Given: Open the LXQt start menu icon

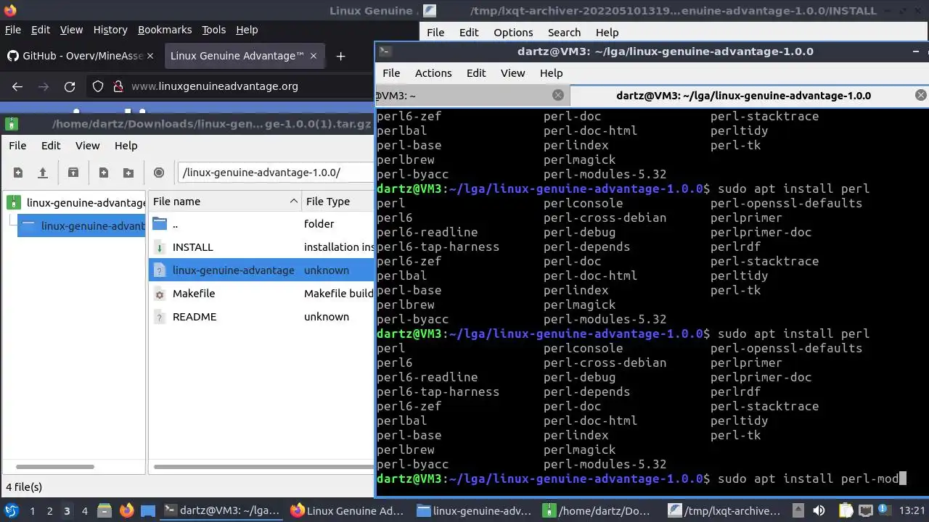Looking at the screenshot, I should click(12, 510).
